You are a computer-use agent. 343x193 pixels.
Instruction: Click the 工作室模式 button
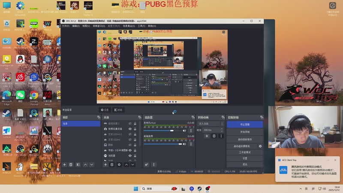click(x=245, y=152)
